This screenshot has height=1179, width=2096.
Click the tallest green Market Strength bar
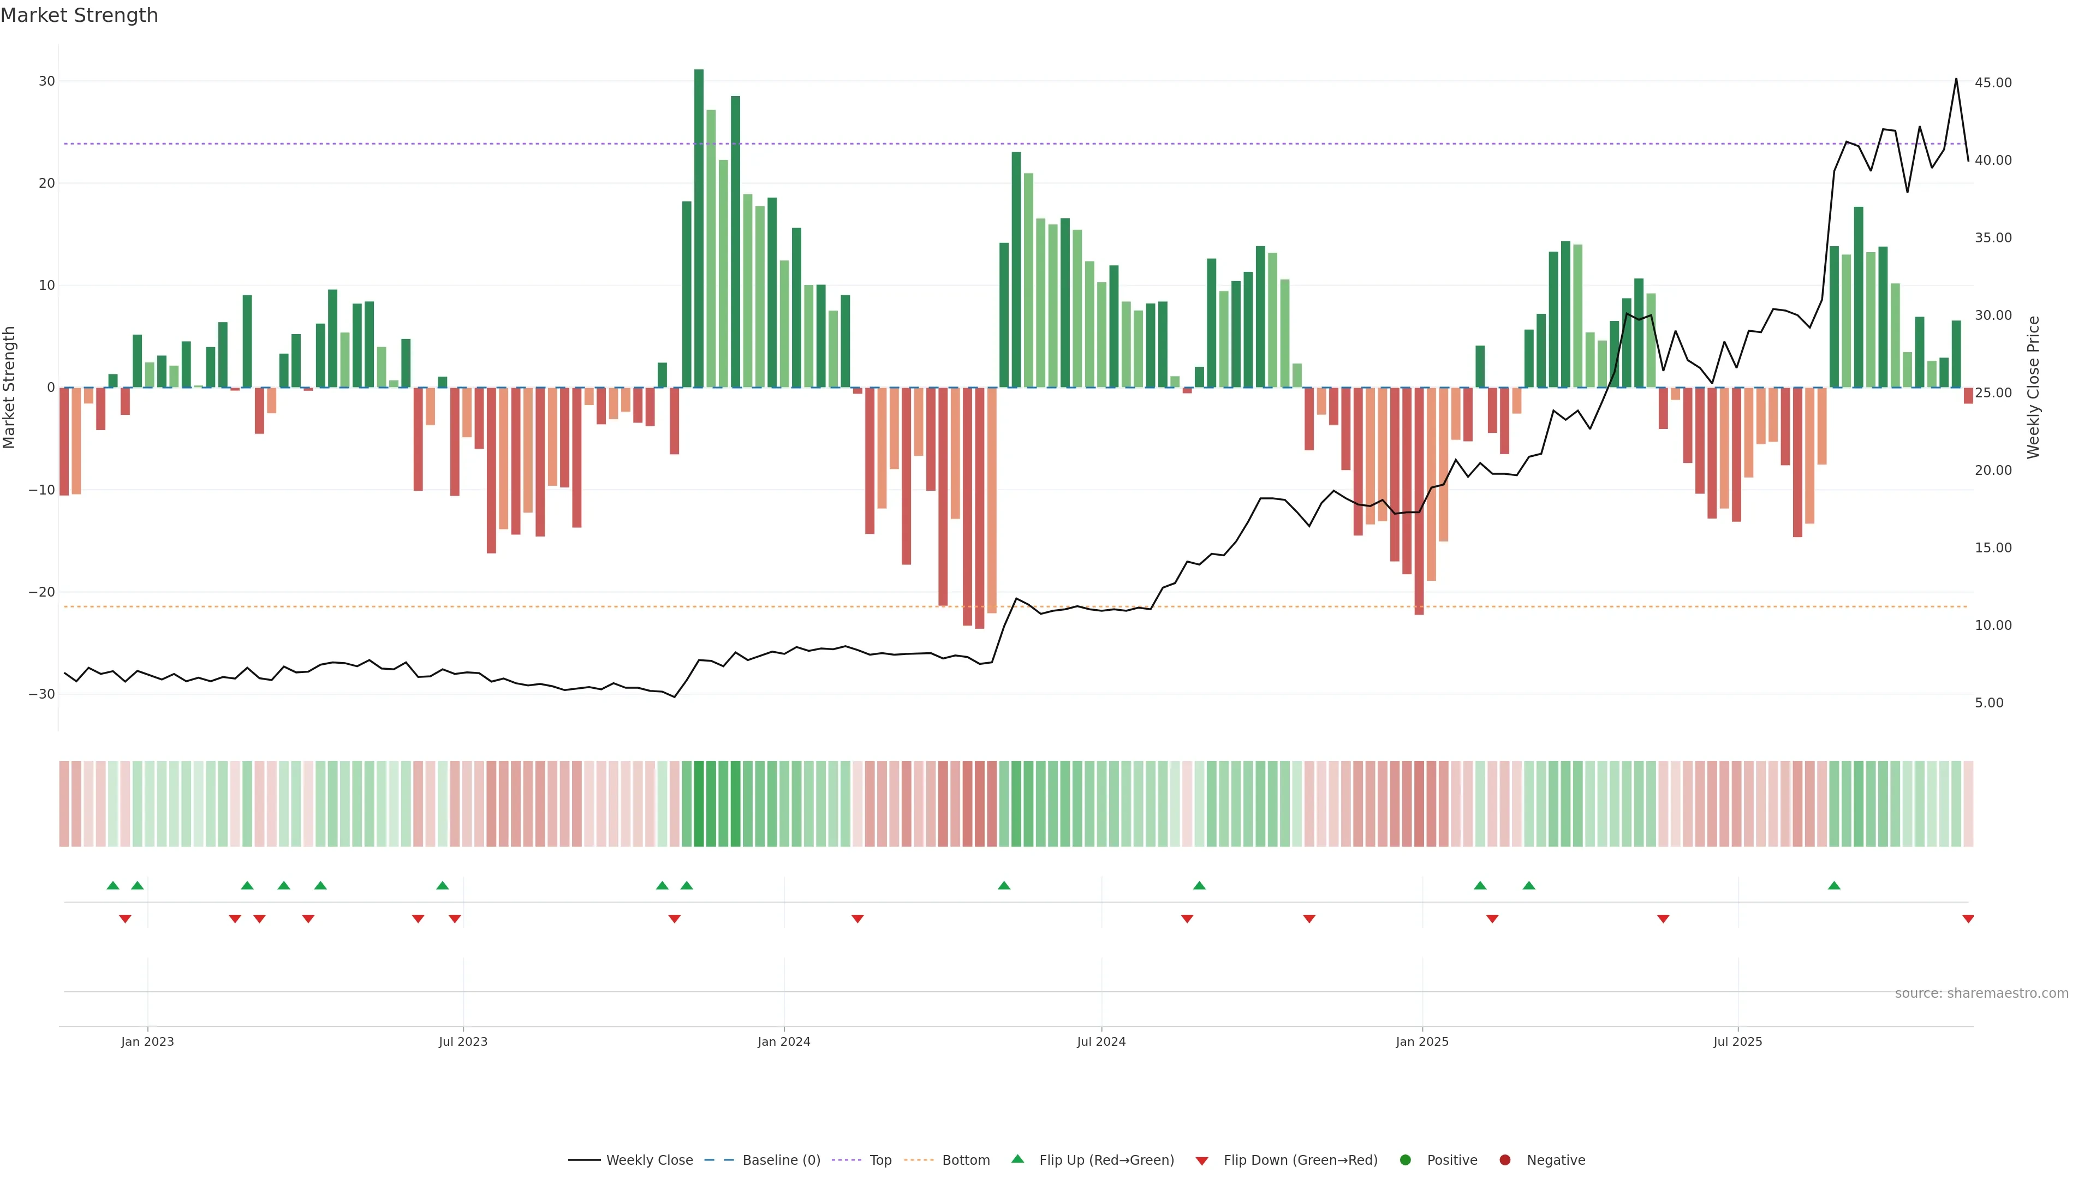pyautogui.click(x=699, y=228)
